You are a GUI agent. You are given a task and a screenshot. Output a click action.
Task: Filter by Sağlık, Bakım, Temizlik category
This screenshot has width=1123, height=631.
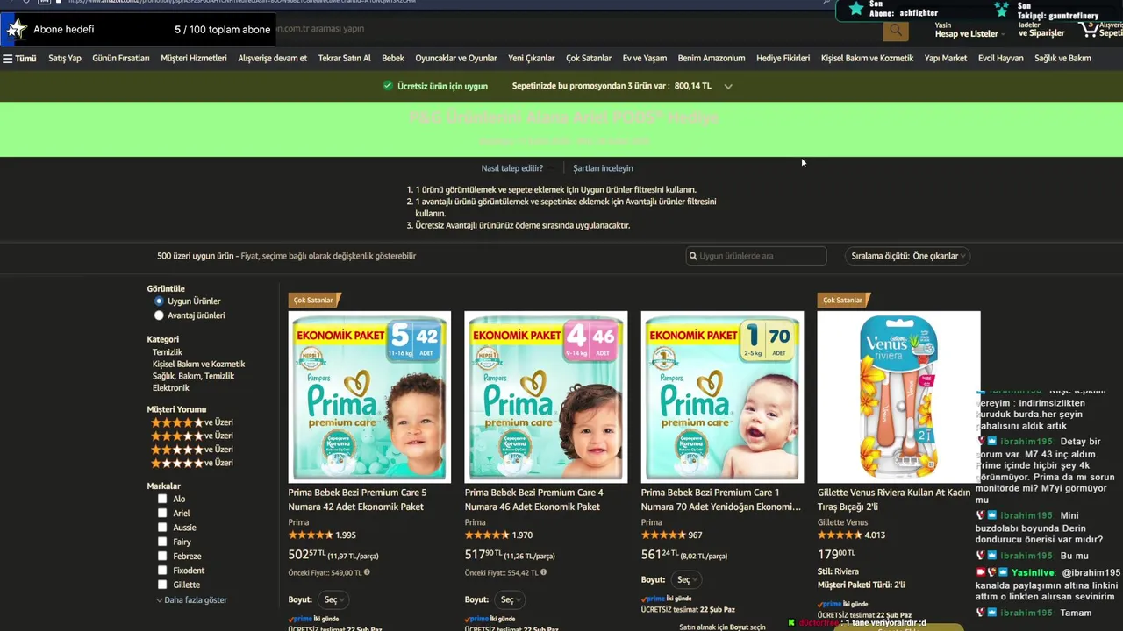point(193,376)
